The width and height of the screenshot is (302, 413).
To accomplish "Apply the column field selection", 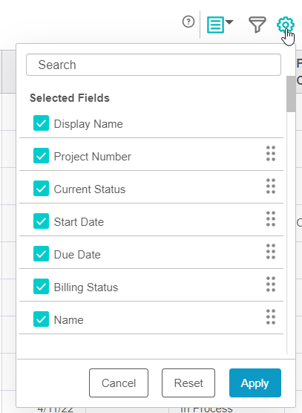I will tap(255, 383).
